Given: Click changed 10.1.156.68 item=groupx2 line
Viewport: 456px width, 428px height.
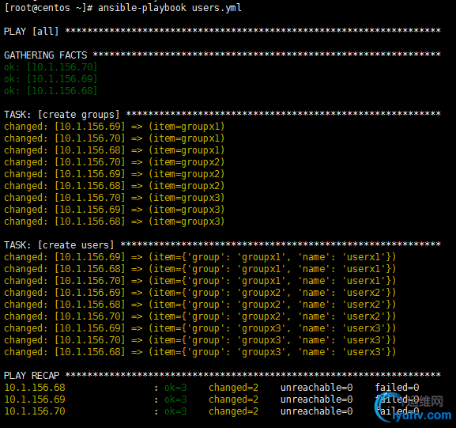Looking at the screenshot, I should (115, 186).
